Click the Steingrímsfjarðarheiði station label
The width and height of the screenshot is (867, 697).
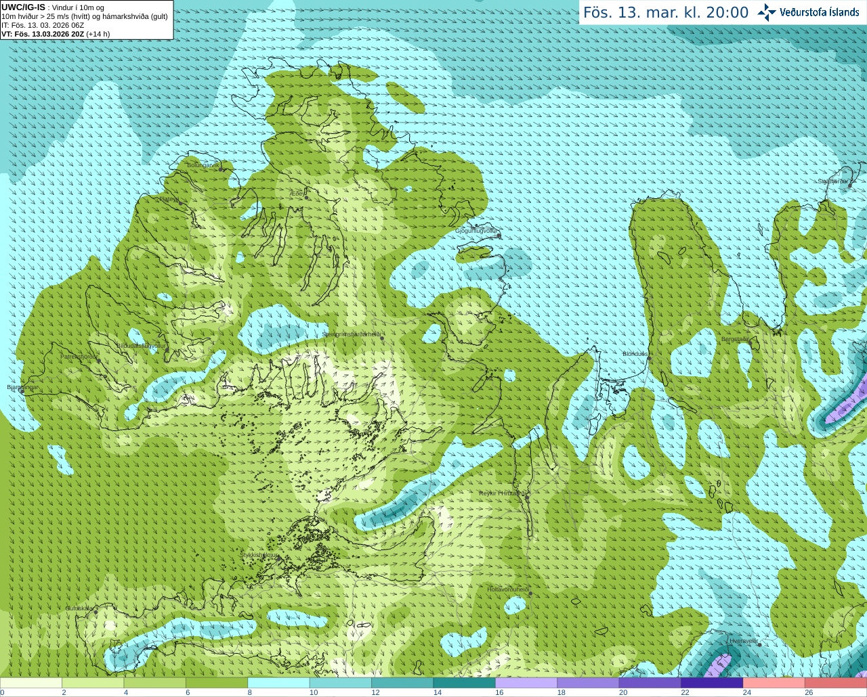(351, 334)
